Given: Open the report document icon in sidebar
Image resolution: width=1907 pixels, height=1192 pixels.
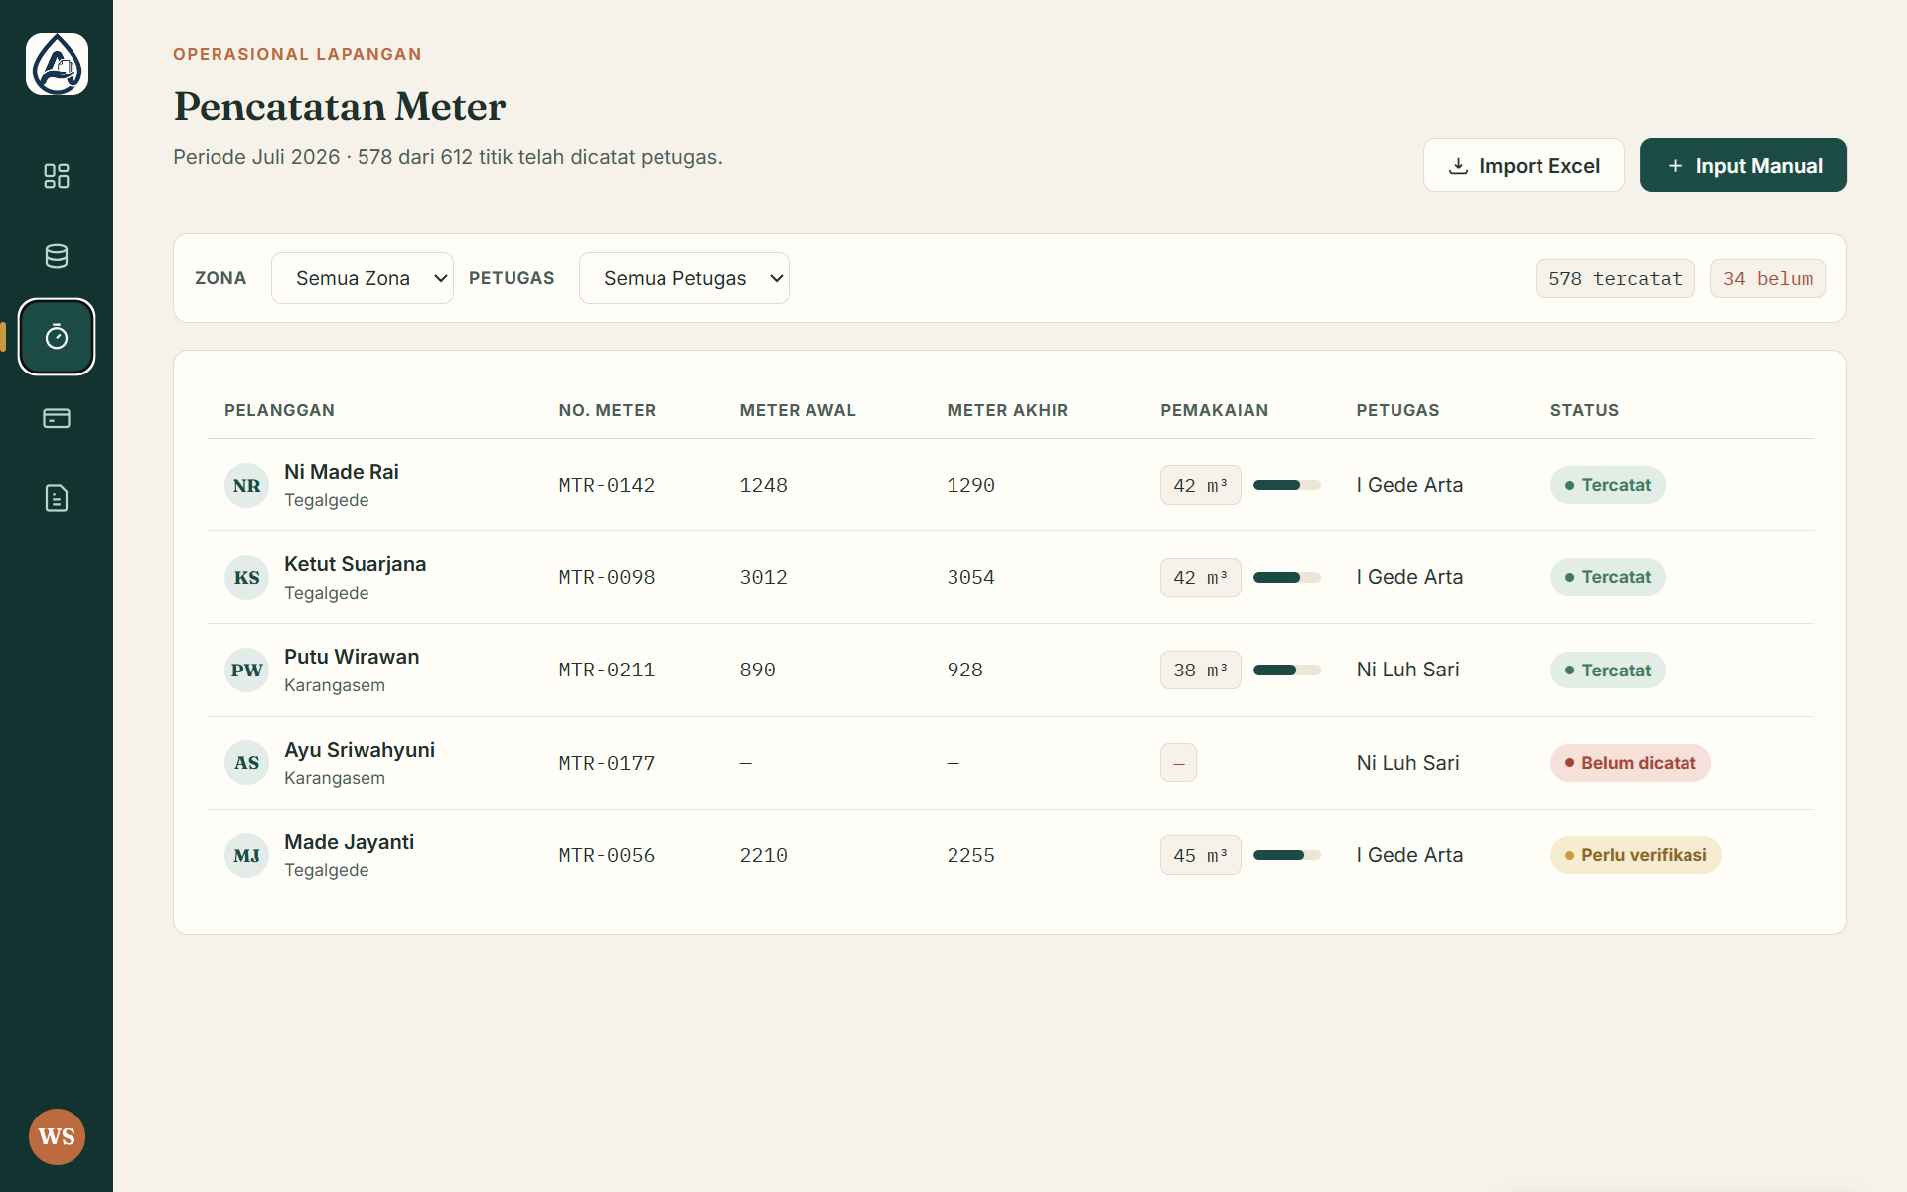Looking at the screenshot, I should (57, 498).
